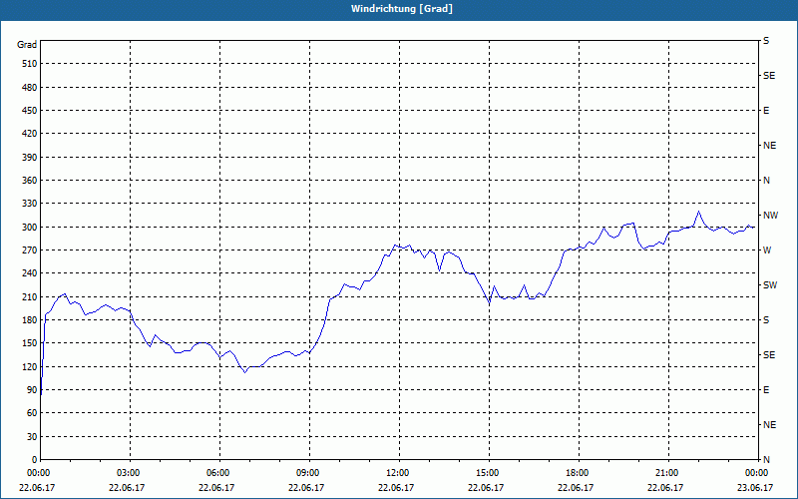Click the Windrichtung [Grad] chart title

(x=402, y=9)
